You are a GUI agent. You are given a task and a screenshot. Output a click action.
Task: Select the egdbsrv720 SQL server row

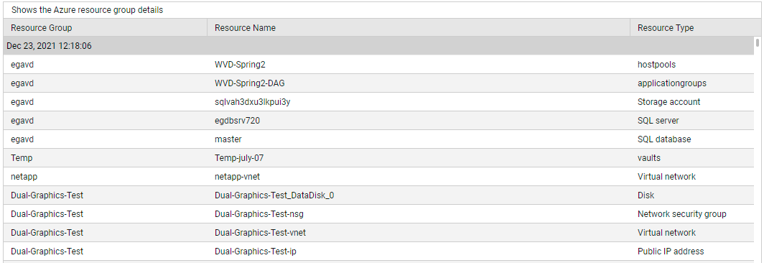[x=378, y=121]
